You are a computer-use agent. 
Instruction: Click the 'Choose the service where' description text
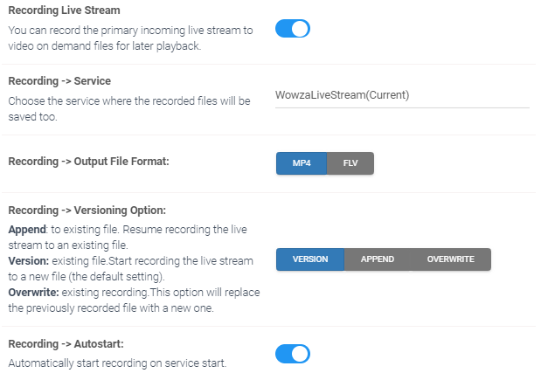pos(129,109)
